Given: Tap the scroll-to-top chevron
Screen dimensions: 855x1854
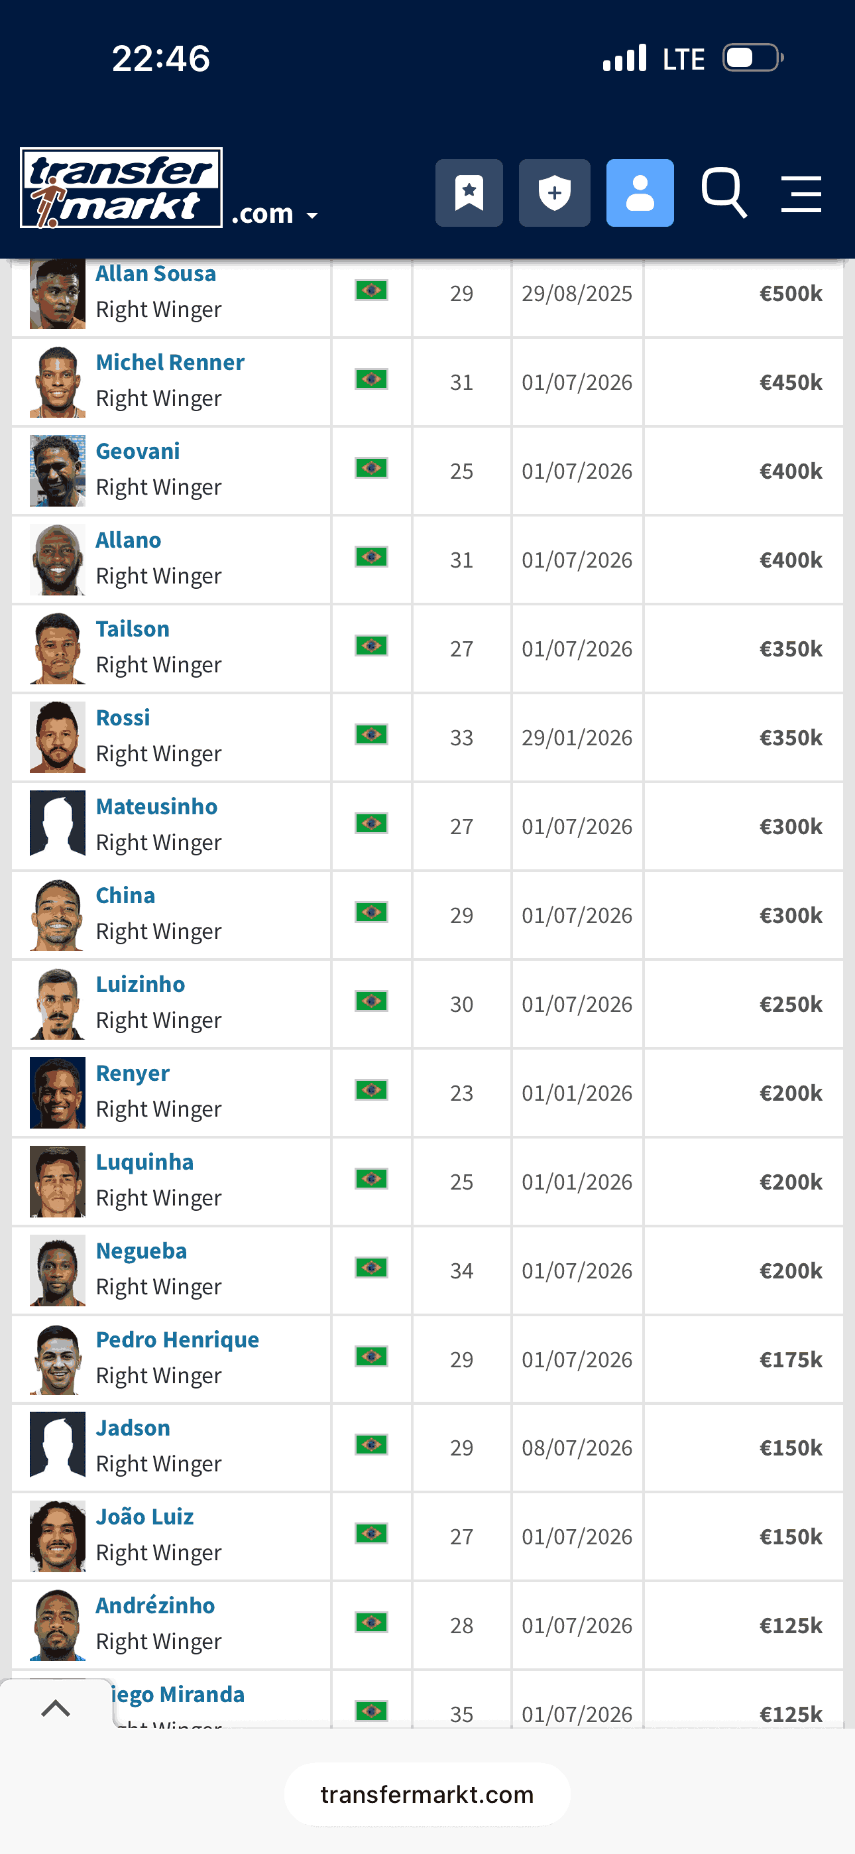Looking at the screenshot, I should point(56,1708).
